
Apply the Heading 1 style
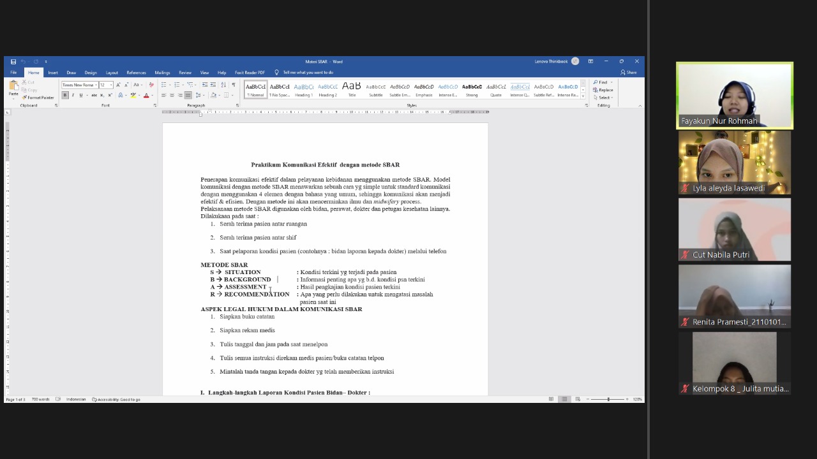tap(304, 89)
